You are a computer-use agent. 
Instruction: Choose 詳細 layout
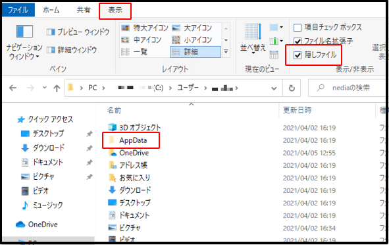tap(195, 52)
